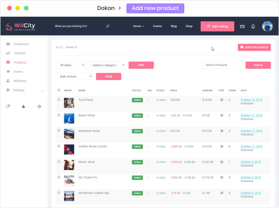
Task: Tick the Food Party row checkbox
Action: coord(59,99)
